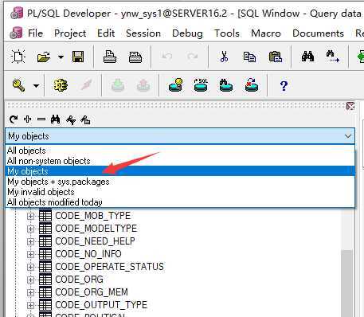Select the CODE_ORG_MEM table
Viewport: 364px width, 317px height.
pyautogui.click(x=92, y=292)
